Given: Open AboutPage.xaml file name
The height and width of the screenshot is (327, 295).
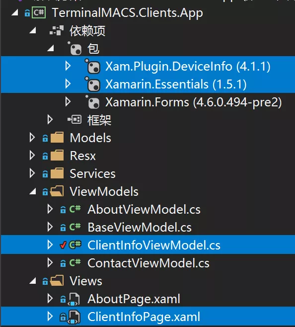Looking at the screenshot, I should coord(134,299).
